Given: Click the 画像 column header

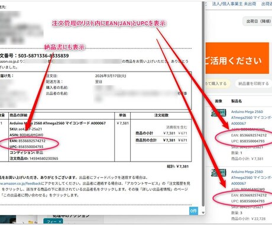Looking at the screenshot, I should pos(219,101).
